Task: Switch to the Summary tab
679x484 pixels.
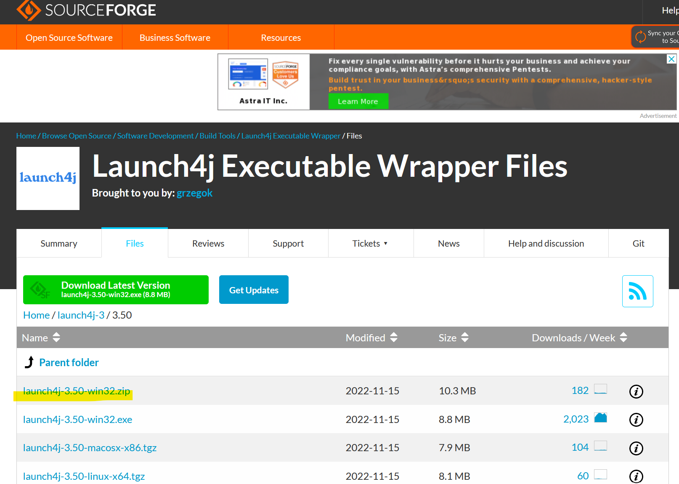Action: (x=59, y=243)
